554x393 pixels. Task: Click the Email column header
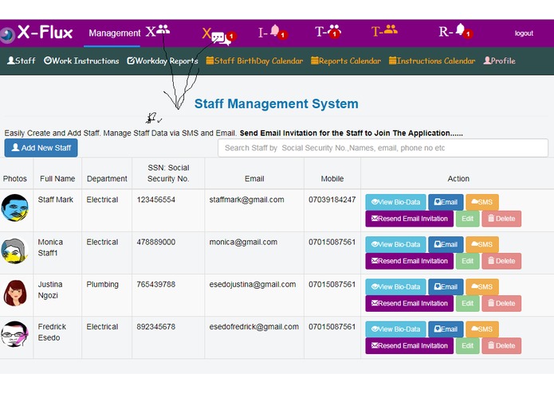coord(254,179)
